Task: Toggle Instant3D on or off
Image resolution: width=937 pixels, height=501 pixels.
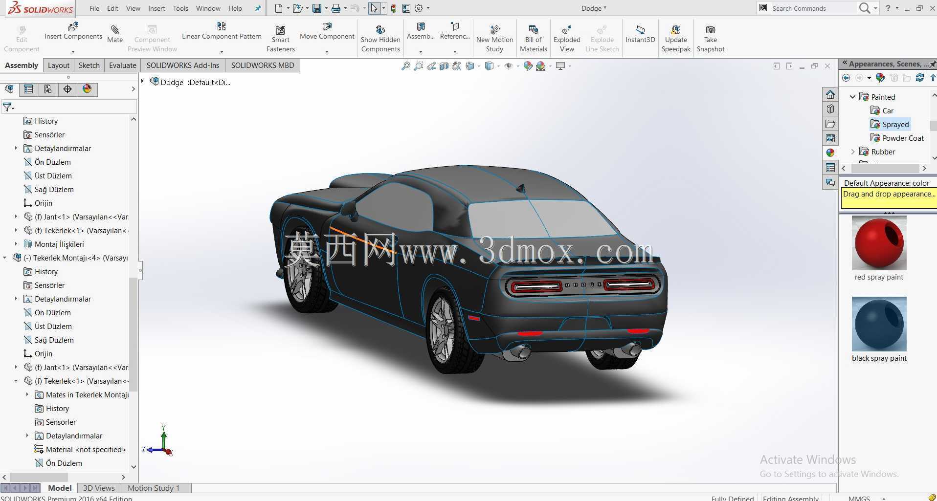Action: click(x=640, y=34)
